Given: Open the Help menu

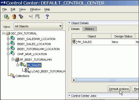Looking at the screenshot, I should click(x=47, y=9).
